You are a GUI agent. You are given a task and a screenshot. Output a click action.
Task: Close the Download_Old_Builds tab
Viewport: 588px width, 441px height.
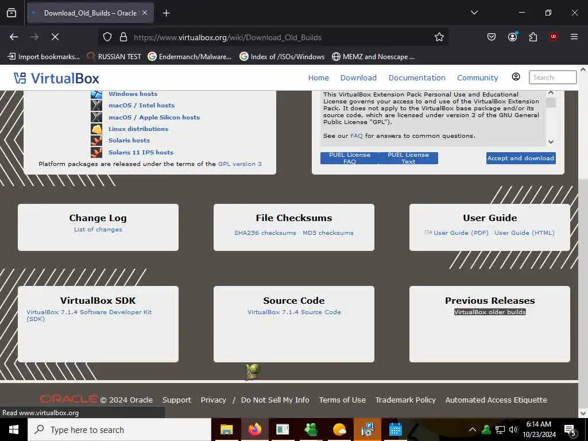145,13
